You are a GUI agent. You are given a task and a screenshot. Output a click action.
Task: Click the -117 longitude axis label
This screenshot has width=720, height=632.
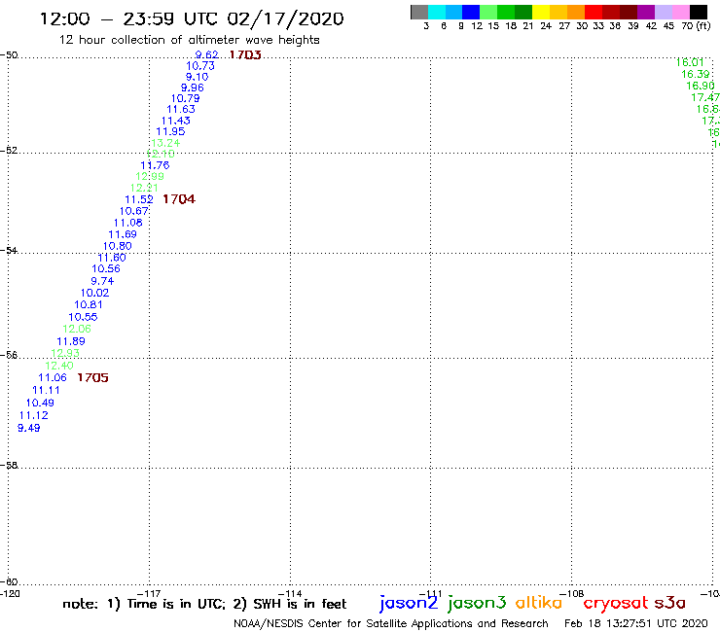point(149,594)
